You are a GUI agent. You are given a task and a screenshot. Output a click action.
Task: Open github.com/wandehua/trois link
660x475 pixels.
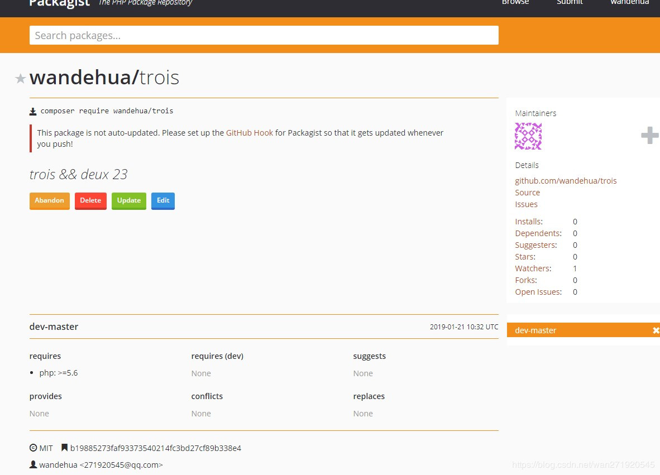coord(566,181)
